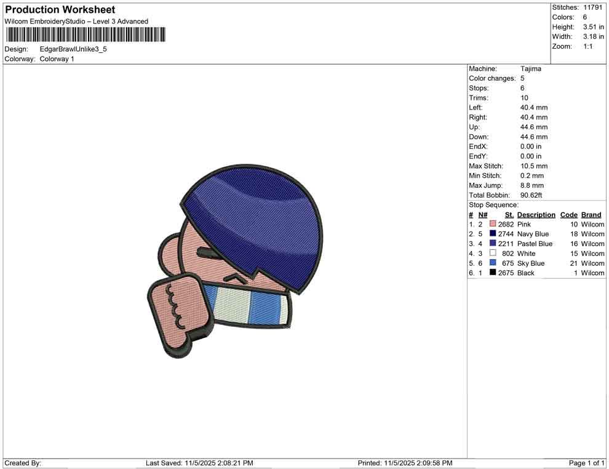
Task: Click the Production Worksheet title
Action: (60, 10)
